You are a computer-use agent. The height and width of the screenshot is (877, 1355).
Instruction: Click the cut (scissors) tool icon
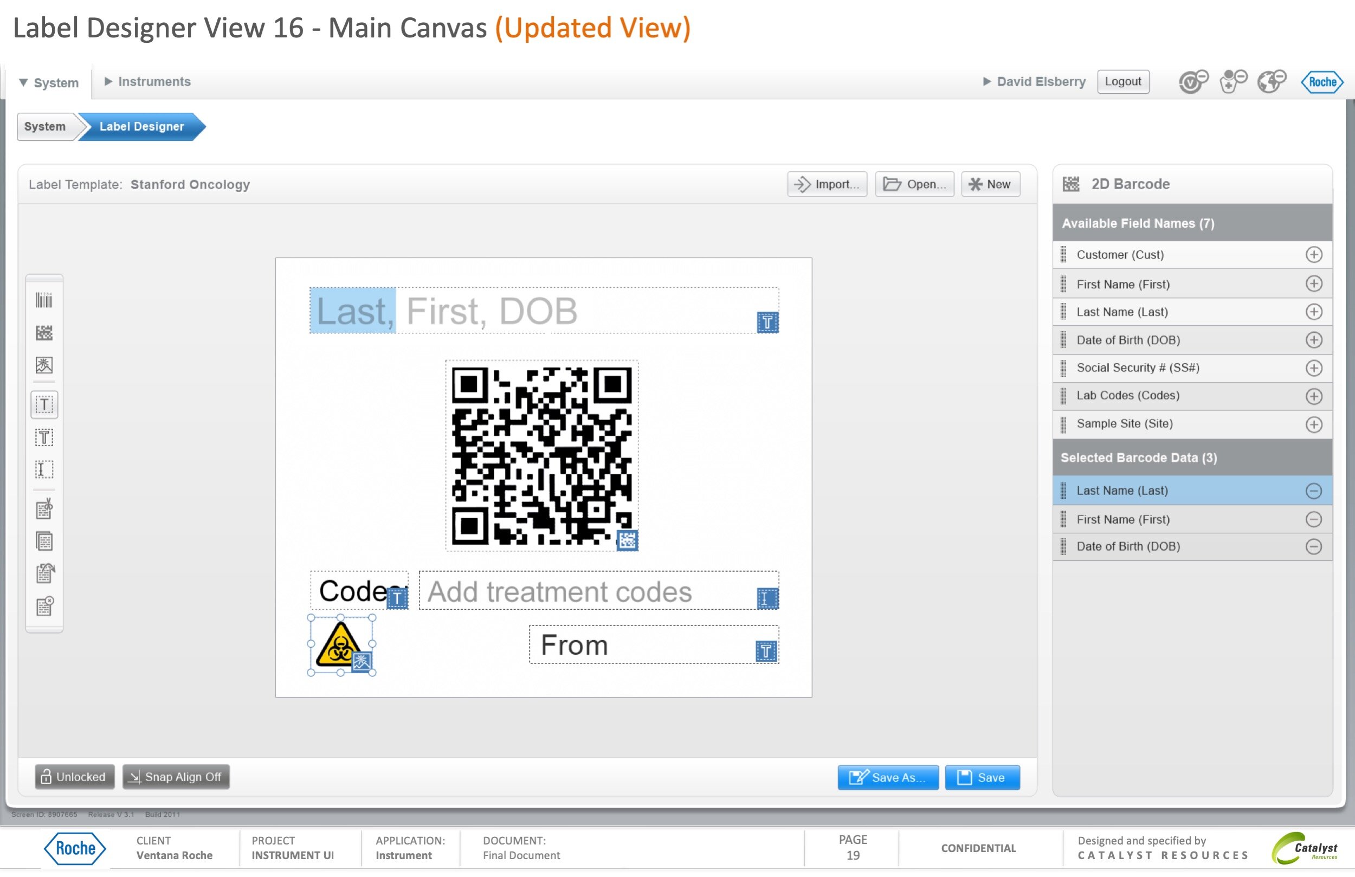44,509
